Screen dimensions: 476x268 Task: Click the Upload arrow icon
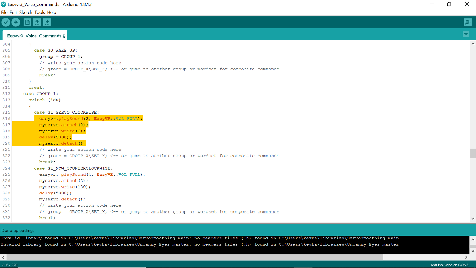coord(16,22)
